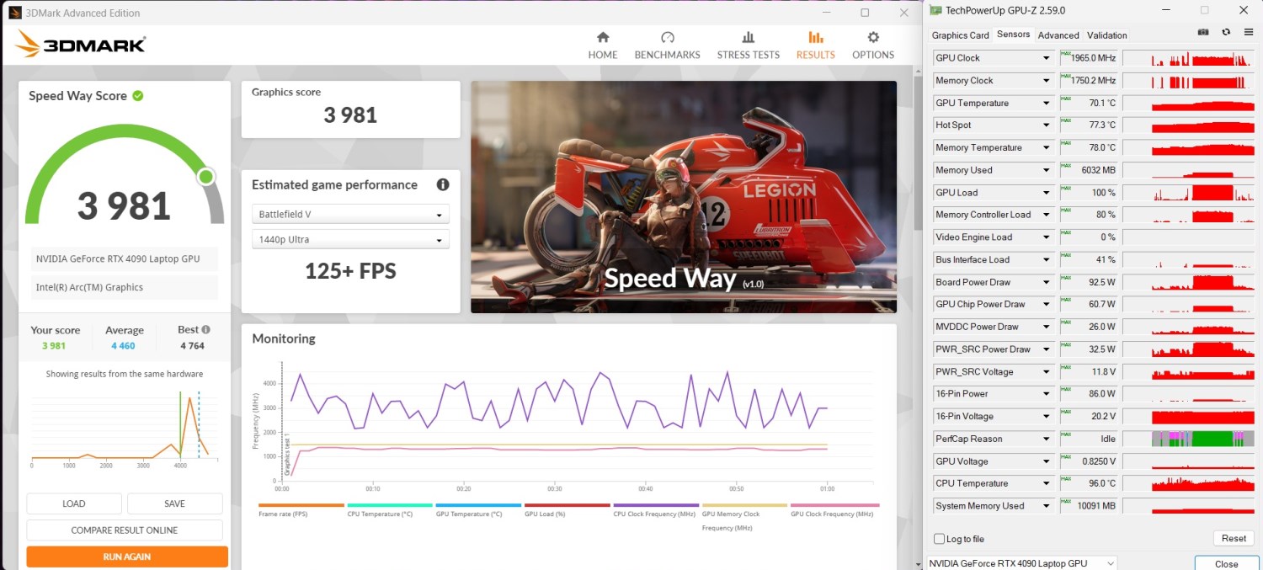Open the PerfCap Reason sensor dropdown

[1046, 439]
